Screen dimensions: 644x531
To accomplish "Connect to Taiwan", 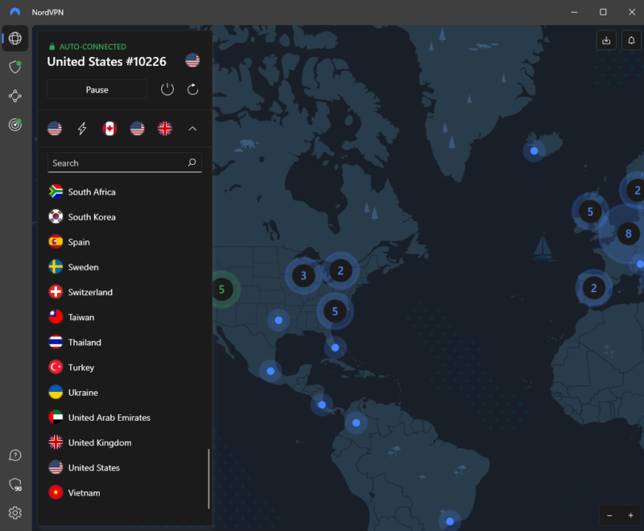I will [125, 317].
